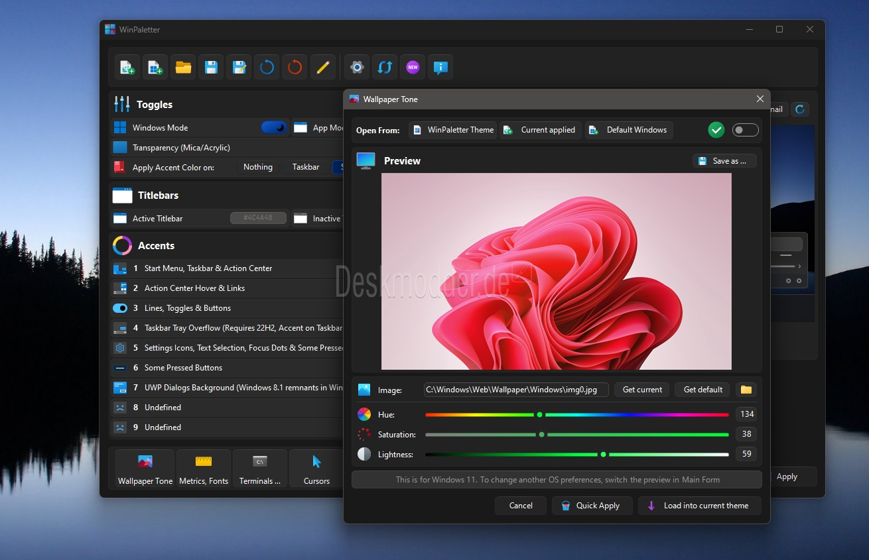Select accent 1 Start Menu, Taskbar row

pyautogui.click(x=227, y=268)
